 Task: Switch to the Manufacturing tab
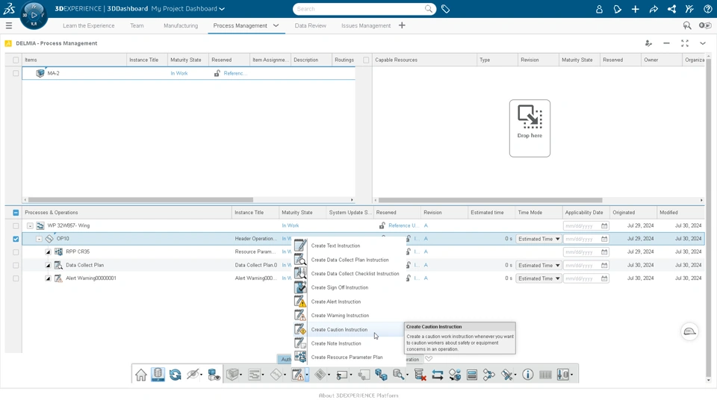(x=181, y=25)
